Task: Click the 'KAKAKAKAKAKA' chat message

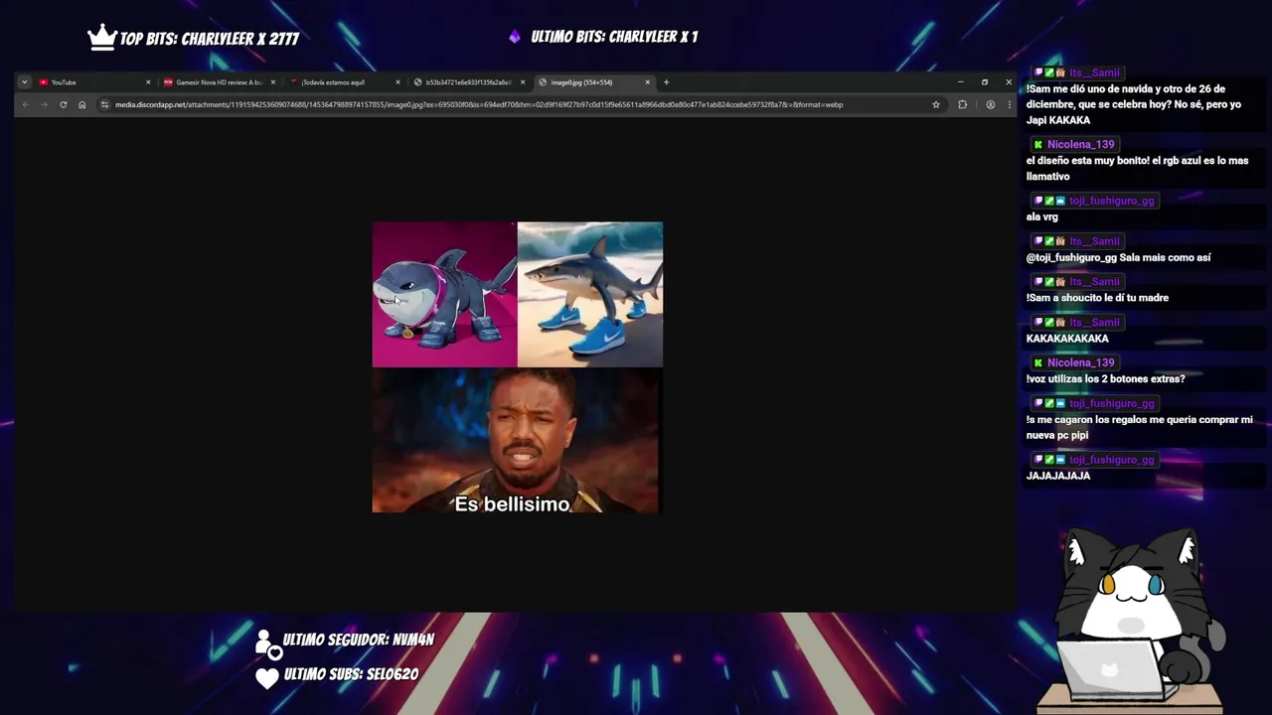Action: (x=1067, y=339)
